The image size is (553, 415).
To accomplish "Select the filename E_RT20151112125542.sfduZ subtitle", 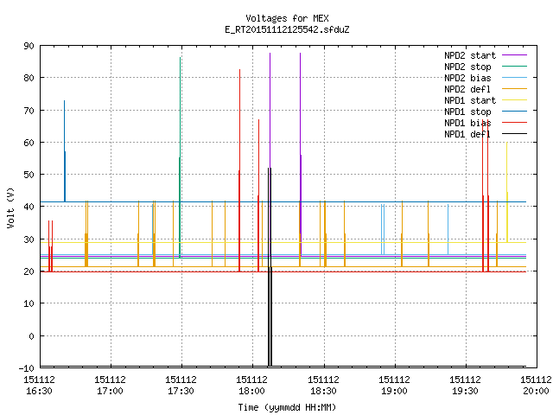I will point(287,29).
